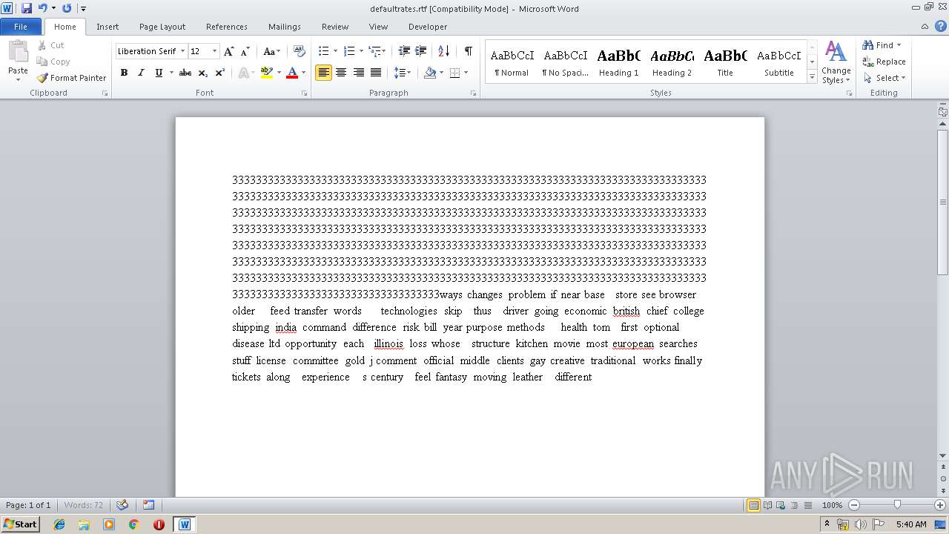
Task: Click the Words: 72 count in status bar
Action: click(84, 505)
